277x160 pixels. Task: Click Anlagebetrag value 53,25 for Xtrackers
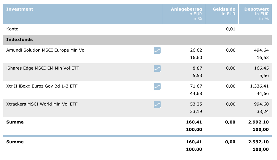pos(196,104)
